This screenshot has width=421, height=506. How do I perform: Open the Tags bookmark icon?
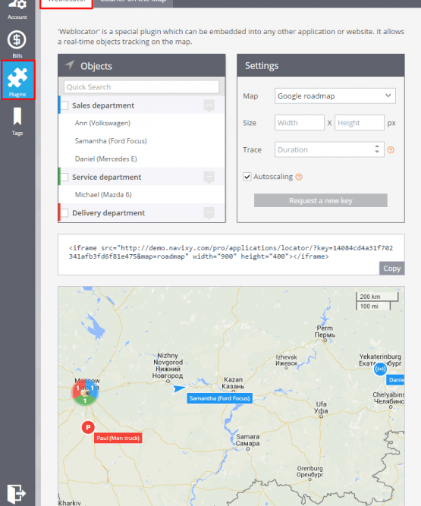[x=17, y=116]
